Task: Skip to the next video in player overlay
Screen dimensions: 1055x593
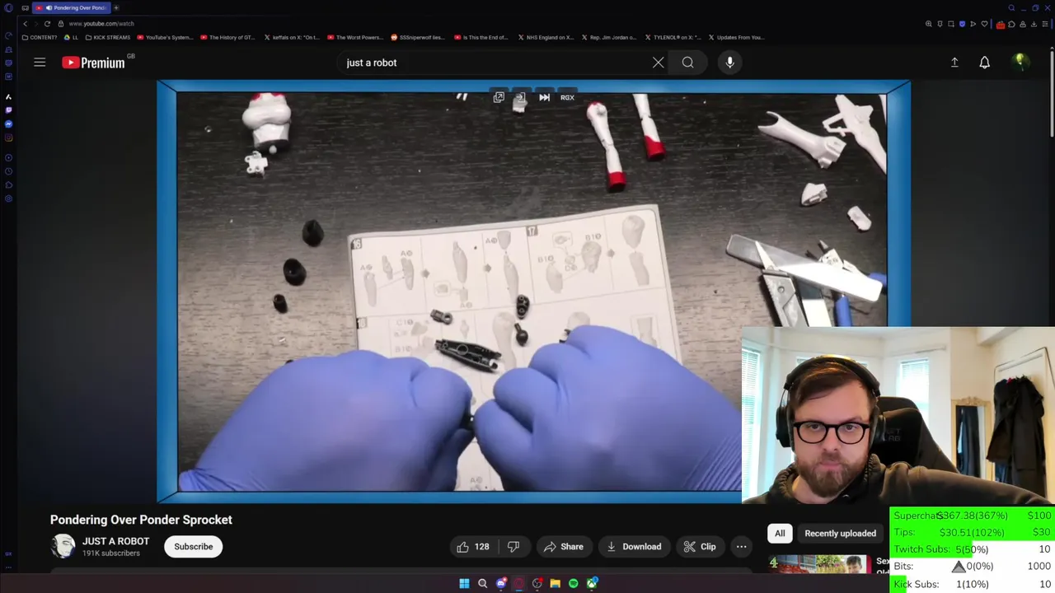Action: pyautogui.click(x=544, y=97)
